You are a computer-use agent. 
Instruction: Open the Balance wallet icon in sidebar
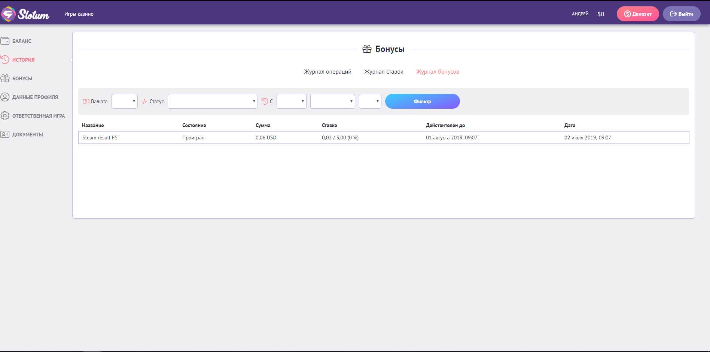pyautogui.click(x=5, y=41)
